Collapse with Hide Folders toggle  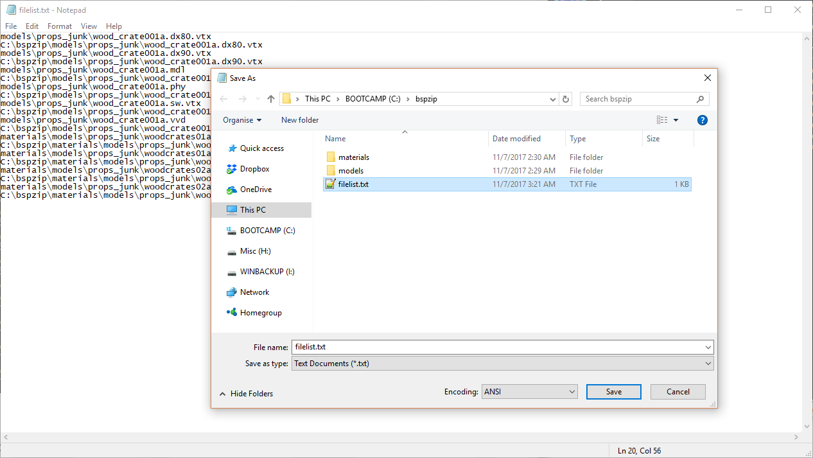tap(246, 394)
